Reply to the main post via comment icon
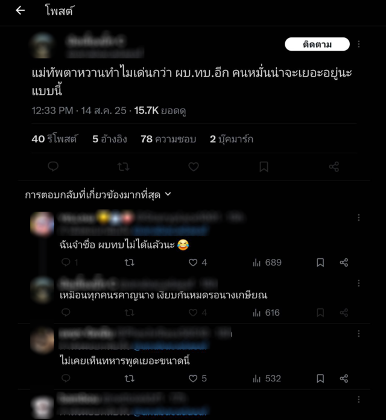386x420 pixels. [53, 167]
